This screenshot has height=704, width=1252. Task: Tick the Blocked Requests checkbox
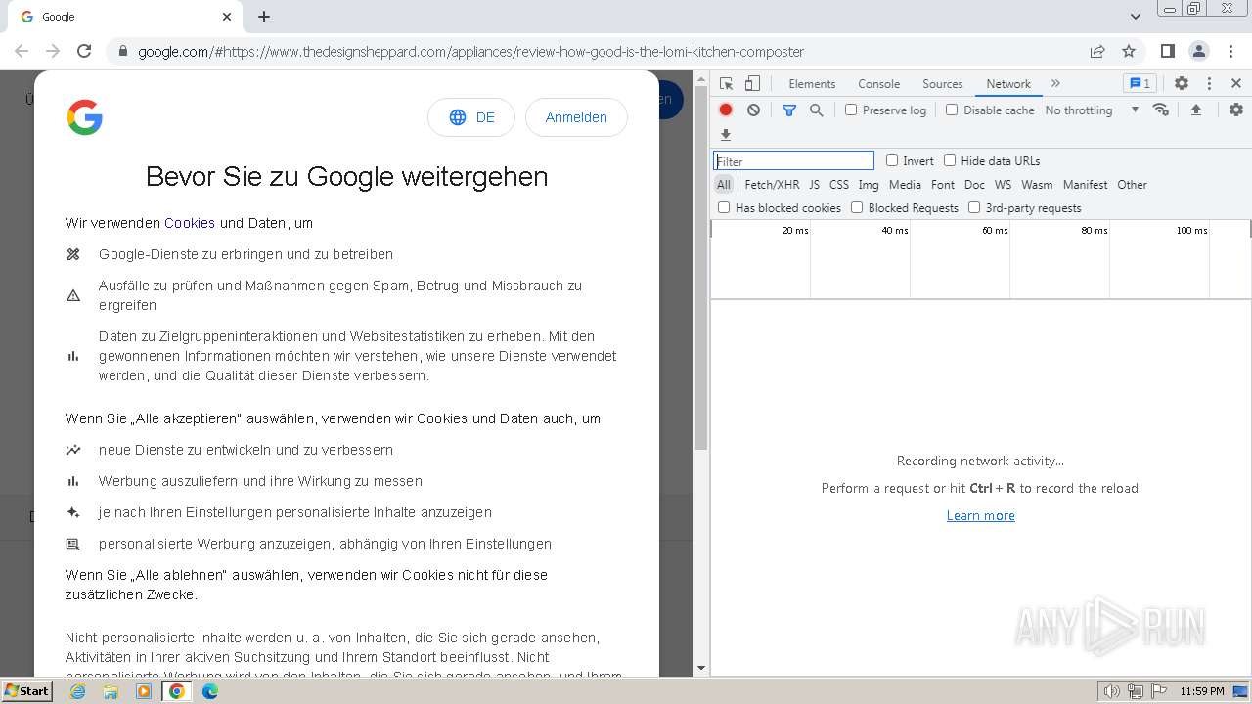coord(857,207)
